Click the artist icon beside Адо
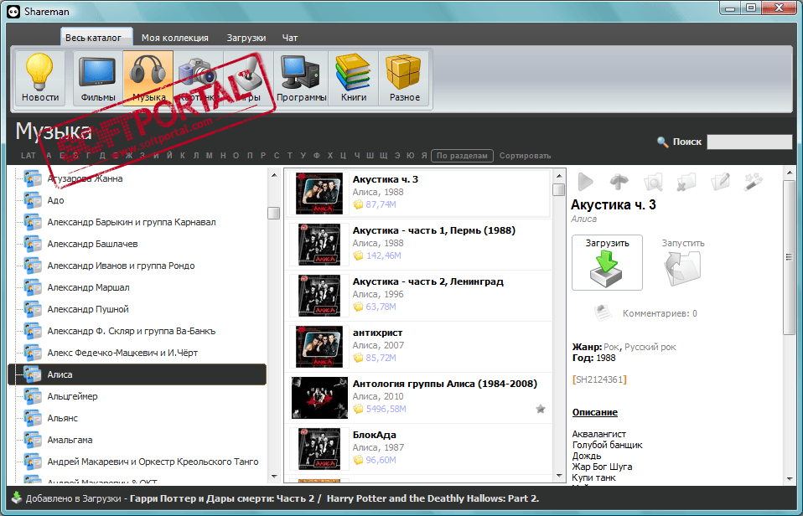This screenshot has width=803, height=516. (x=33, y=200)
